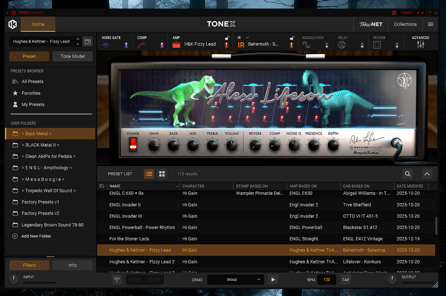Image resolution: width=446 pixels, height=296 pixels.
Task: Open the Delay effect module
Action: click(x=342, y=45)
